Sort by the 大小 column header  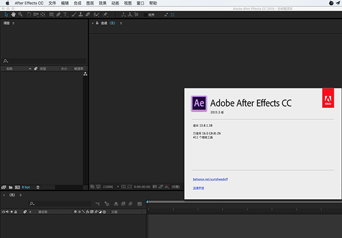point(64,69)
